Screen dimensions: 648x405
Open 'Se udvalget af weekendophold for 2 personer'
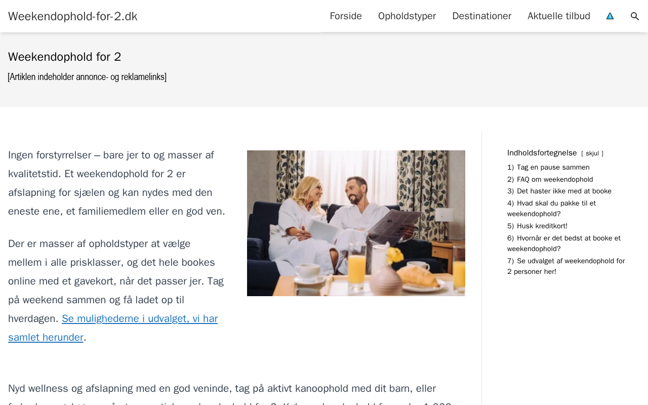tap(566, 266)
